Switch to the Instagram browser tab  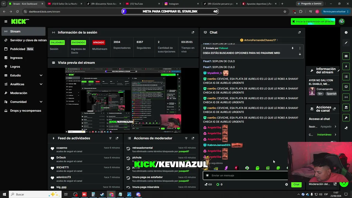tap(182, 4)
